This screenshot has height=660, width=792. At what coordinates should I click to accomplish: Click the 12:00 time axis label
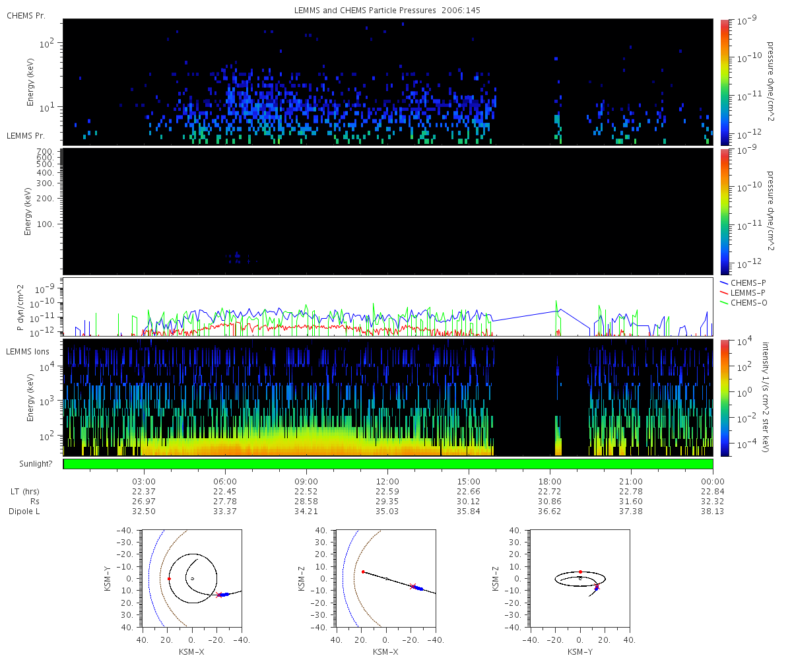[x=387, y=481]
